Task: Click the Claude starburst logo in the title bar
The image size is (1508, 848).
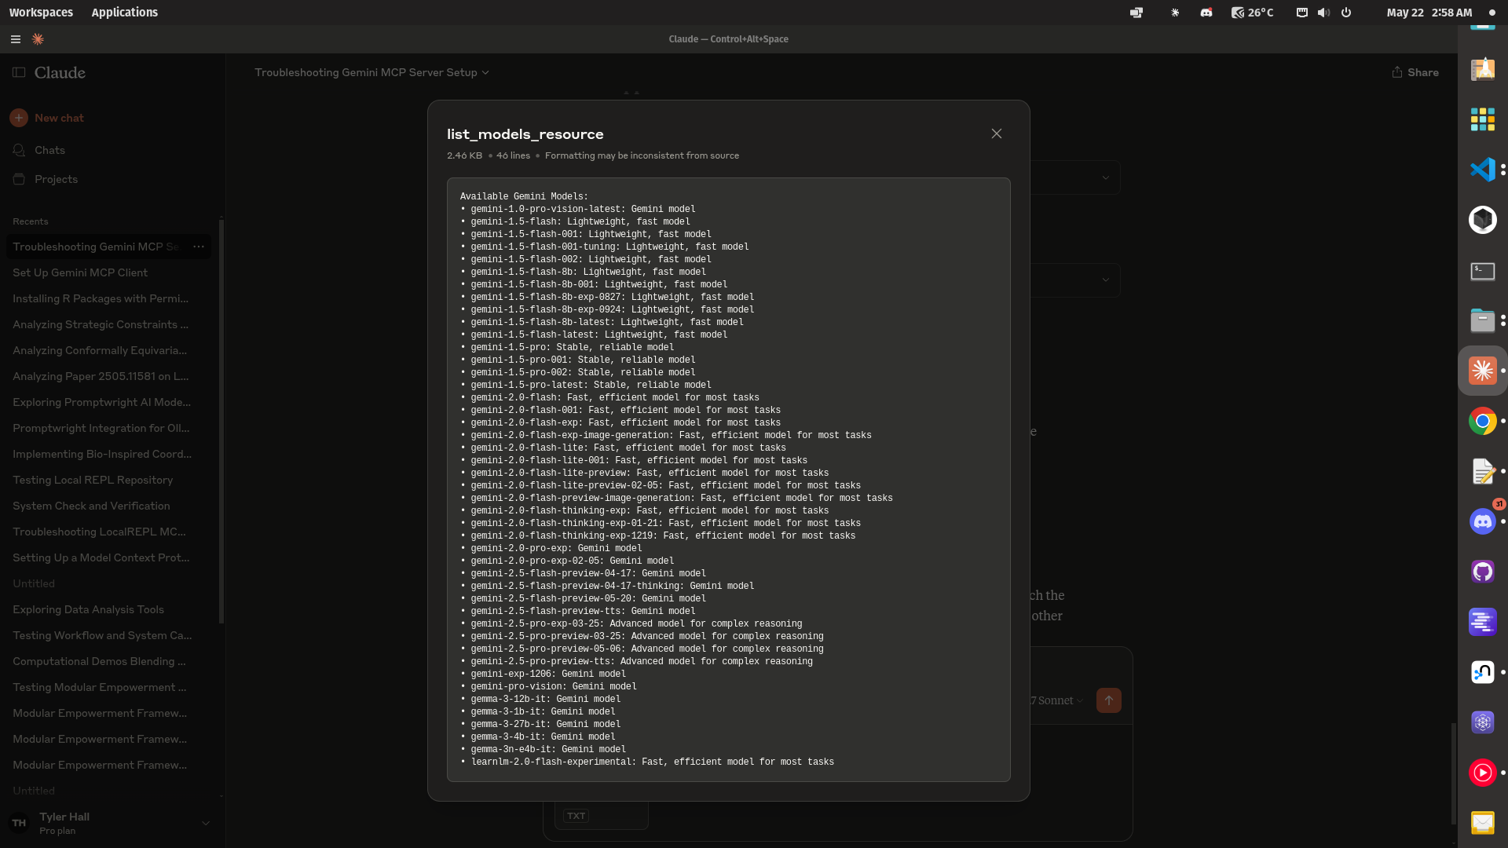Action: [x=38, y=39]
